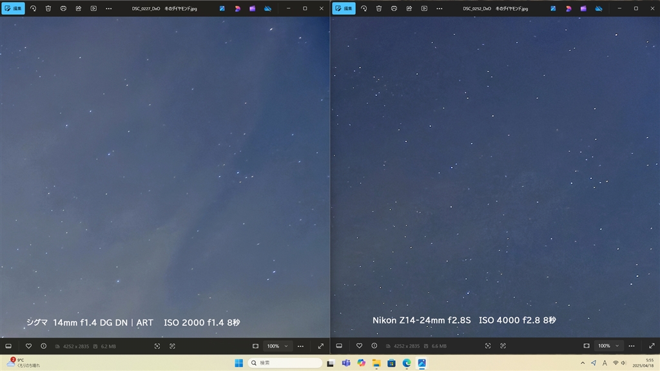
Task: Click the Edit button in left Photos window
Action: 13,8
